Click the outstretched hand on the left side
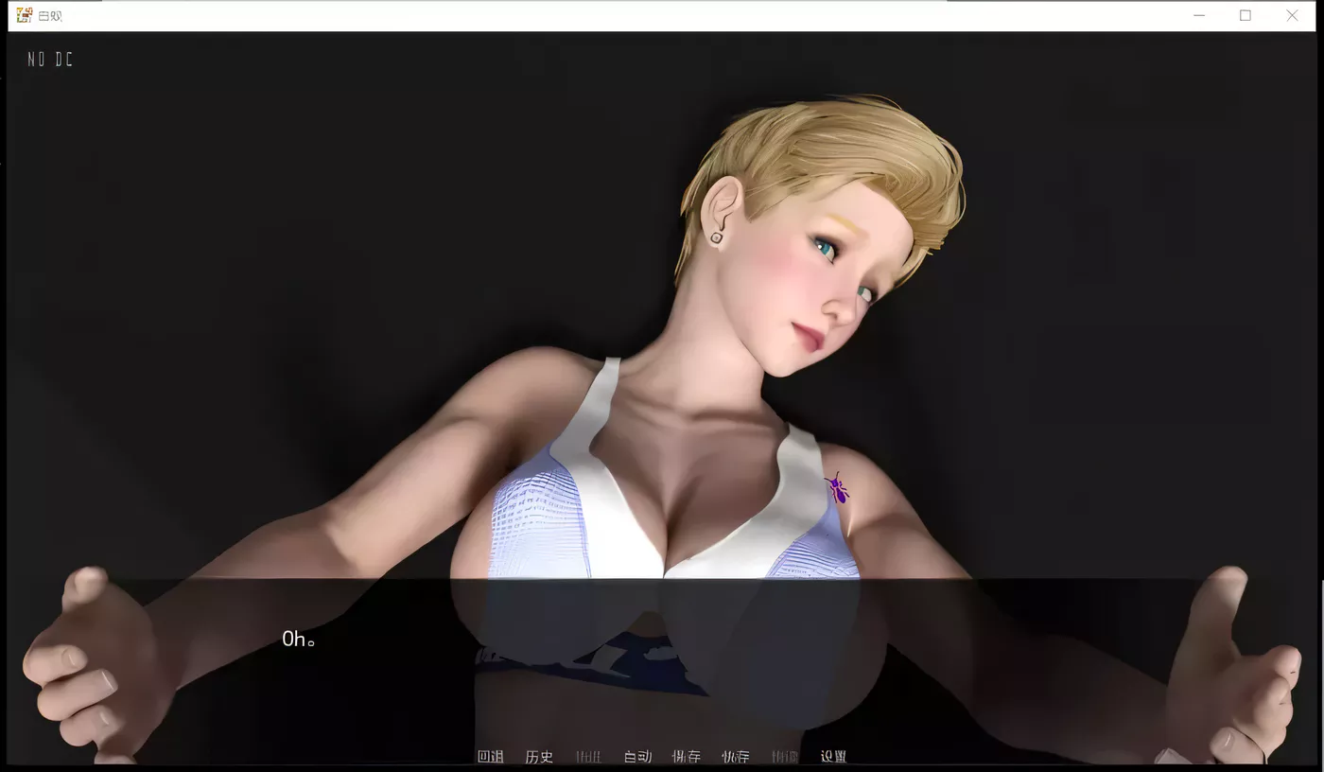The width and height of the screenshot is (1324, 772). click(x=90, y=662)
